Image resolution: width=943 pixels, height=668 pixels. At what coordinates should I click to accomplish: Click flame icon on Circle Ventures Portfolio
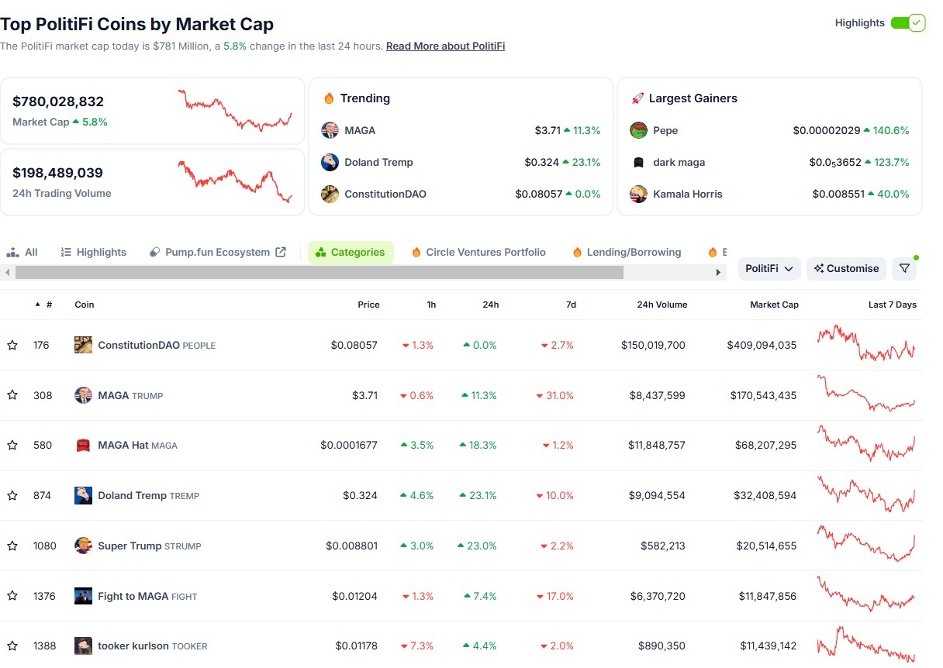pos(416,252)
